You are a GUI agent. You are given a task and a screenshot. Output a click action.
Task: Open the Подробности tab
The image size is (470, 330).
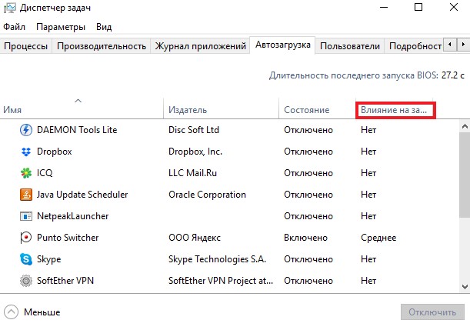(x=415, y=46)
